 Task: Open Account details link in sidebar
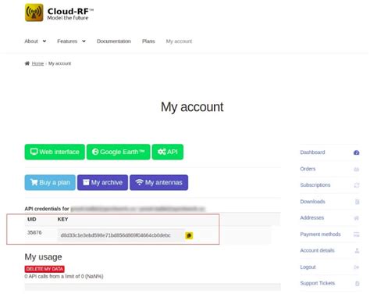coord(317,250)
